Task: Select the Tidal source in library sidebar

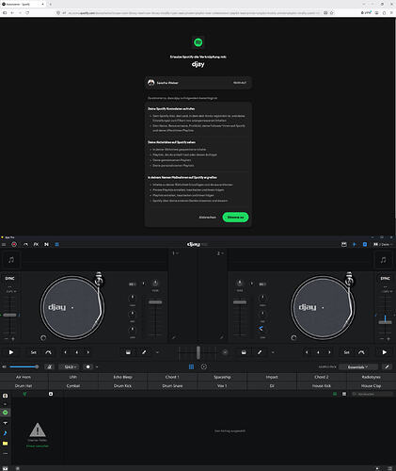Action: [x=6, y=423]
